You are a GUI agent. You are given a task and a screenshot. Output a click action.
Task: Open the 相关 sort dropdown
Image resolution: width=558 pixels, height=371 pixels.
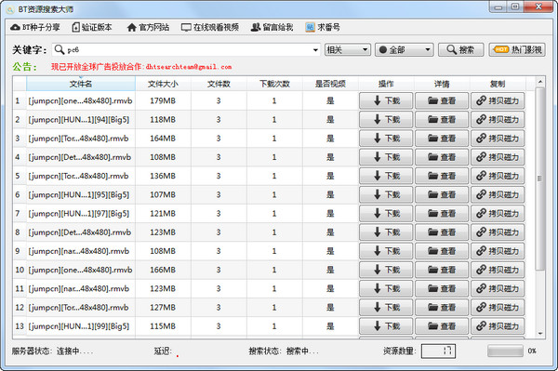[x=348, y=50]
